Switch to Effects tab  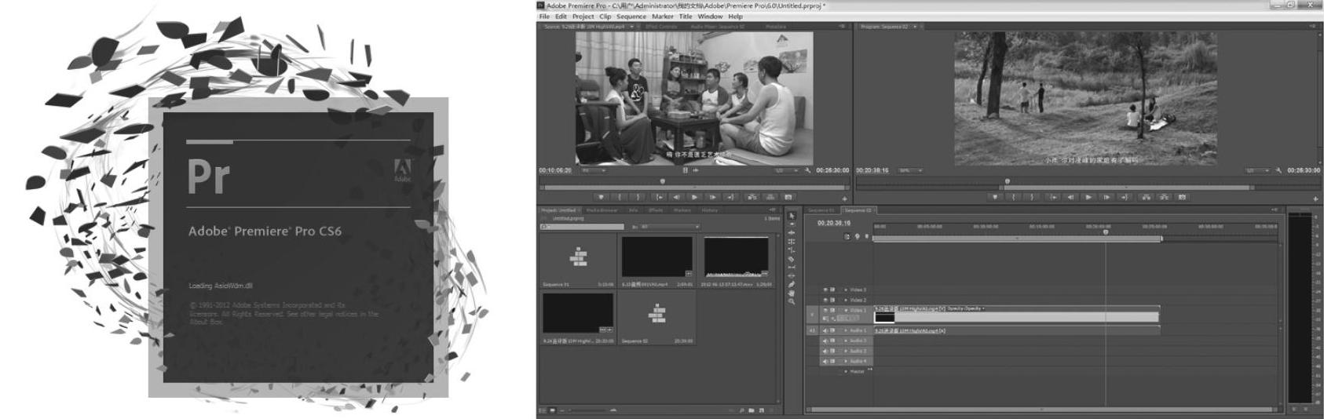[x=656, y=210]
